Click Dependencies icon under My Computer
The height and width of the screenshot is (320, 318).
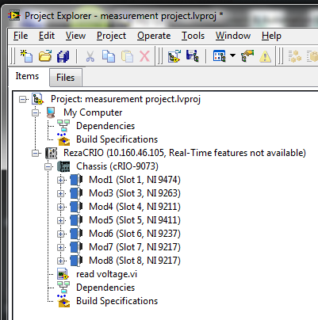63,126
